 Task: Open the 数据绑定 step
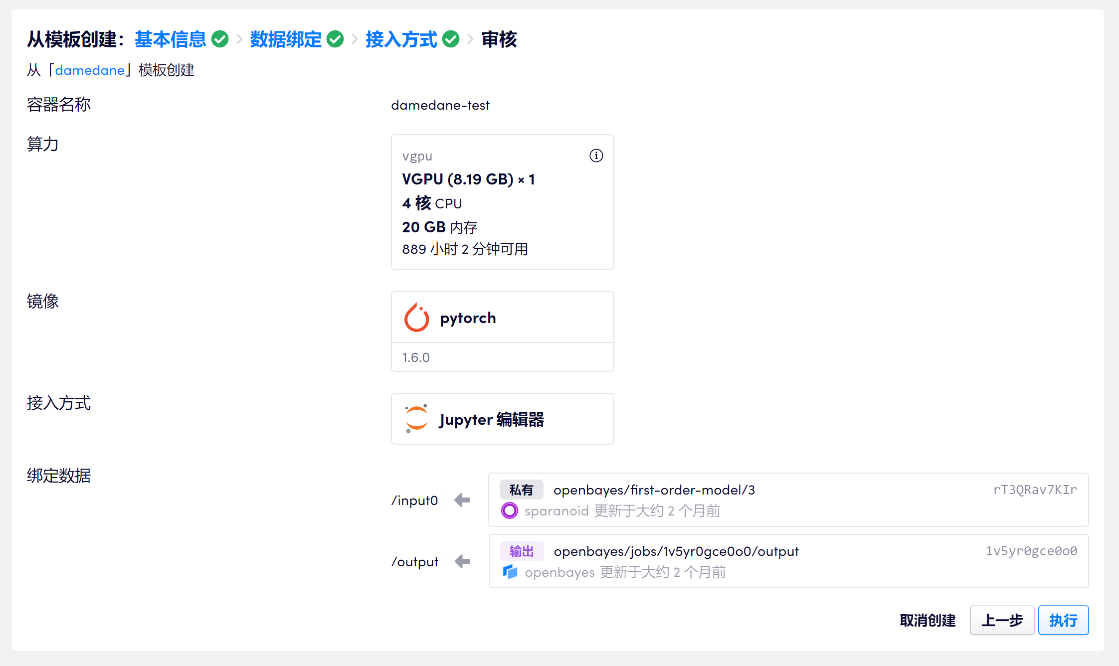[x=286, y=39]
